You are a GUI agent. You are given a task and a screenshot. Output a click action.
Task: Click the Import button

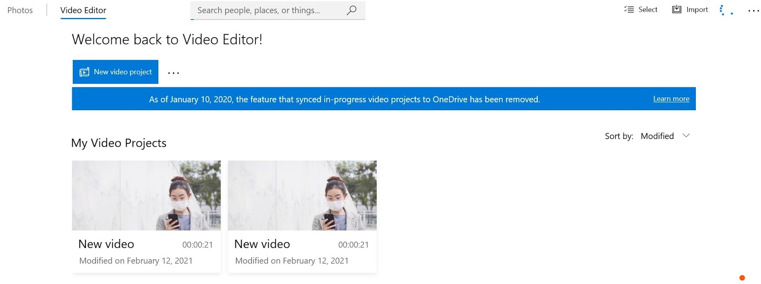(690, 9)
